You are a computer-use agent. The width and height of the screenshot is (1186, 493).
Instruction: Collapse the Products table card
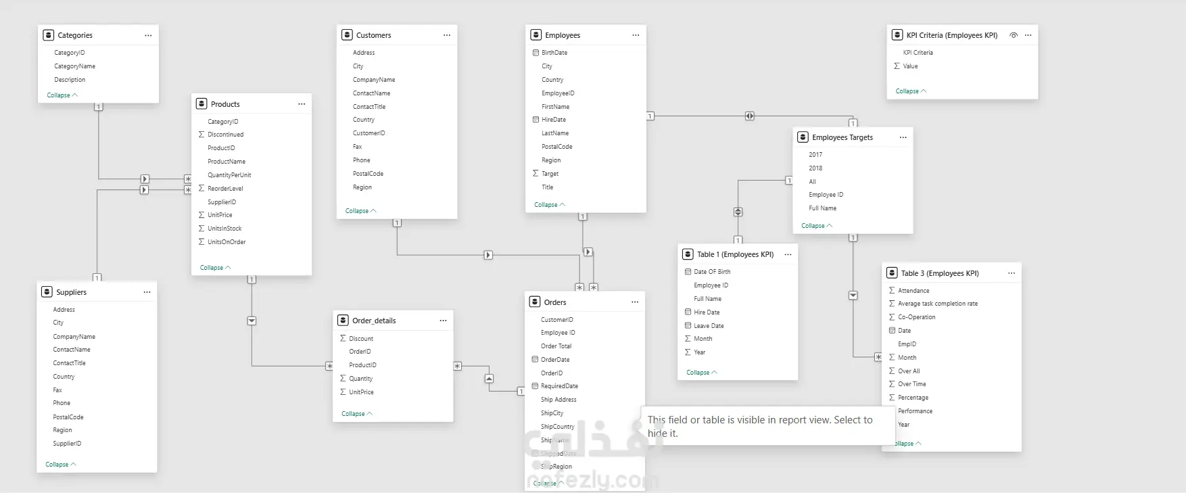(x=215, y=268)
